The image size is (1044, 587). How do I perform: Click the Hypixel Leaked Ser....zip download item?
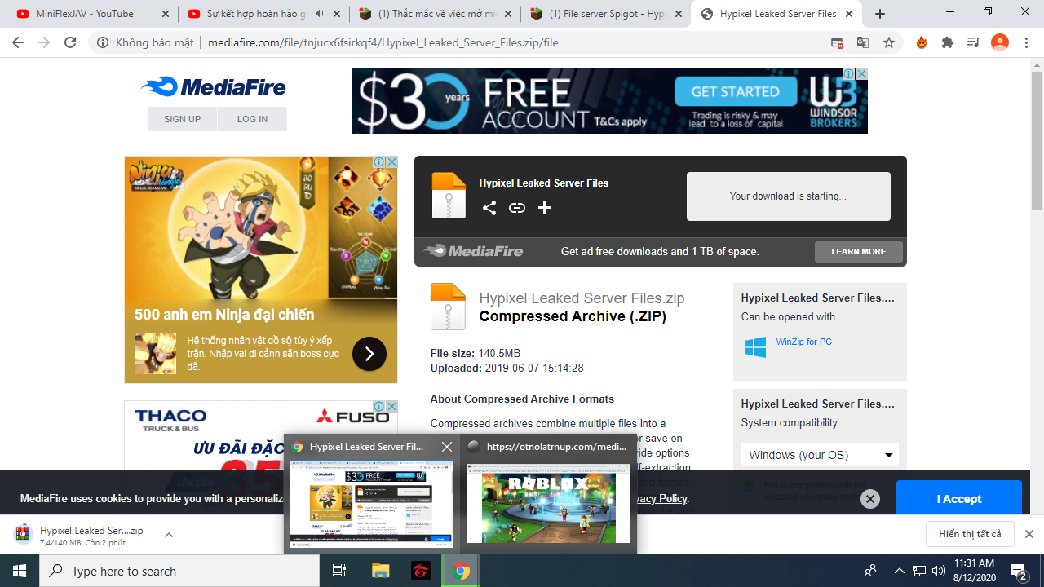pyautogui.click(x=90, y=535)
